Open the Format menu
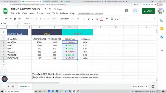 pos(40,13)
